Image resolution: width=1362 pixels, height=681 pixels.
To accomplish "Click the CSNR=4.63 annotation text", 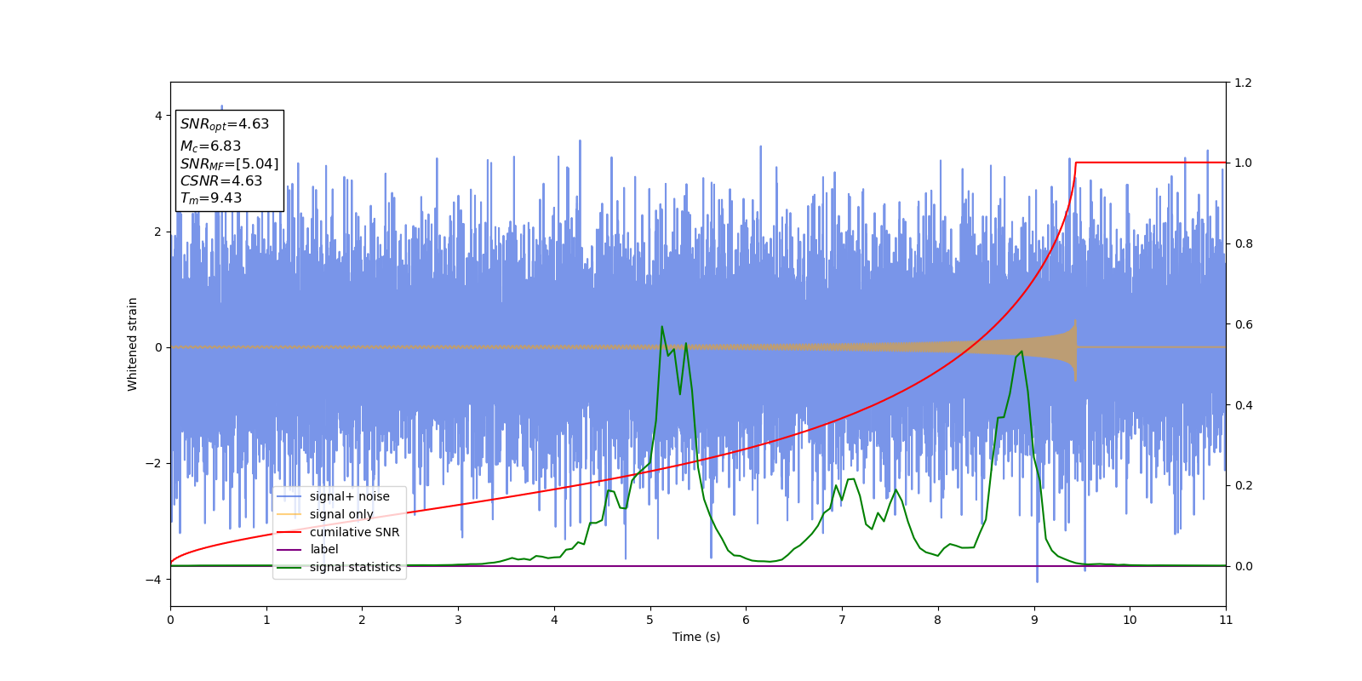I will tap(221, 180).
